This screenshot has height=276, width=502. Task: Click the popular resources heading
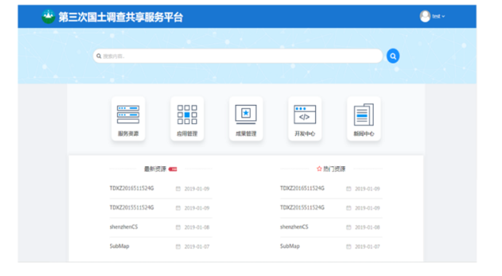coord(334,169)
